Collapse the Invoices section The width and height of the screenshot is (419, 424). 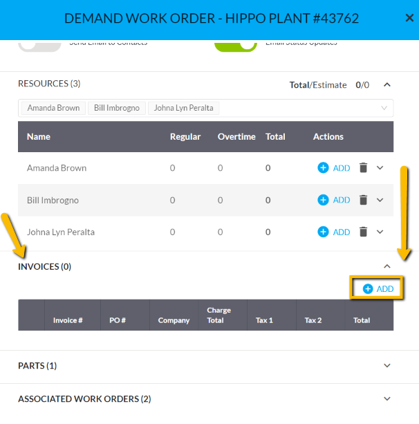click(387, 266)
